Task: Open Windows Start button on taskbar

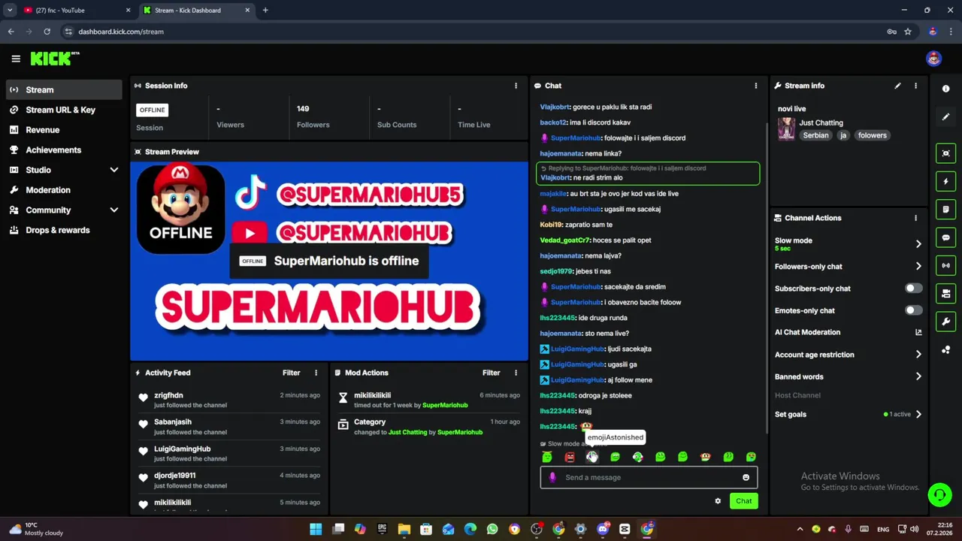Action: [316, 529]
